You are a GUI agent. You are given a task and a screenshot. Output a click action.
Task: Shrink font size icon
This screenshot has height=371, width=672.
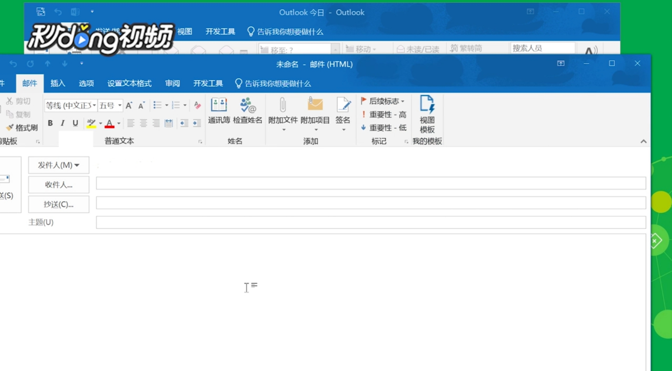tap(142, 105)
